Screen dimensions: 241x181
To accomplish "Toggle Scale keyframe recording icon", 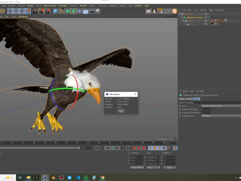I will click(x=155, y=148).
